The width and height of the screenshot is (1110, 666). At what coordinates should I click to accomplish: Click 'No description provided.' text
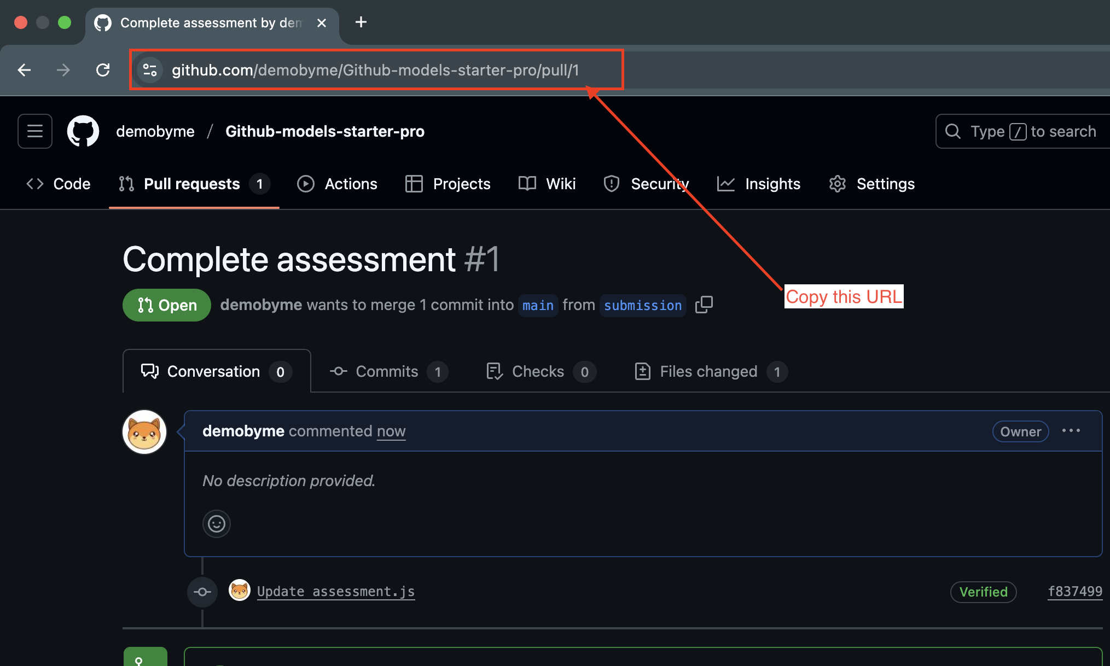coord(289,481)
